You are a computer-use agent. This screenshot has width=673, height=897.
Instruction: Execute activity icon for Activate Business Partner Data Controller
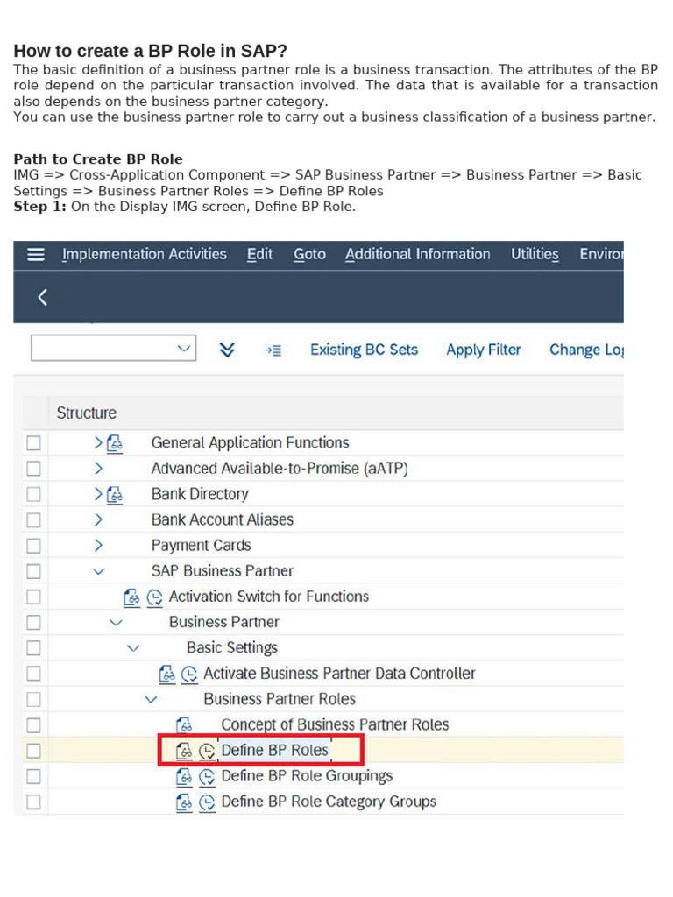click(189, 675)
